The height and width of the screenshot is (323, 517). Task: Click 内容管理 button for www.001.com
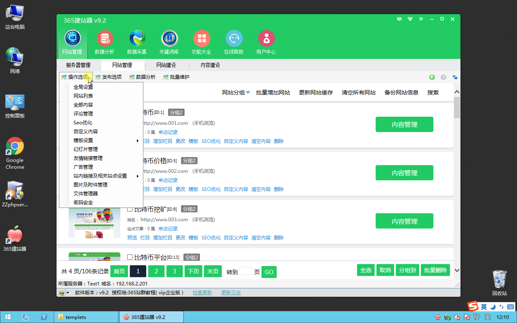tap(404, 124)
